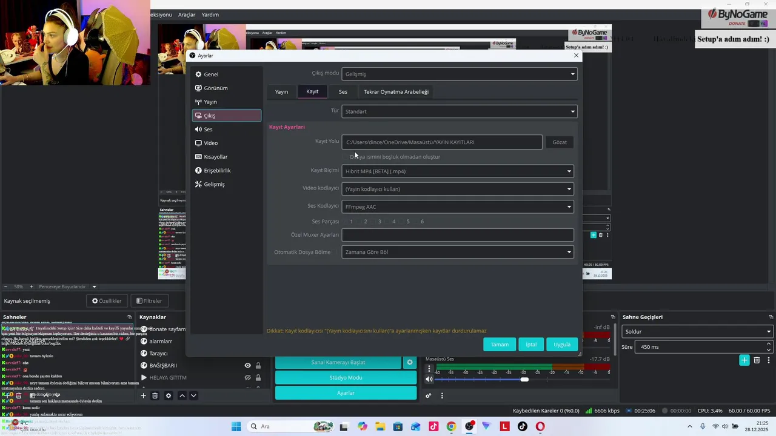Screen dimensions: 776x436
Task: Switch to Tekrar Oynatma Arabelleği tab
Action: pos(396,92)
